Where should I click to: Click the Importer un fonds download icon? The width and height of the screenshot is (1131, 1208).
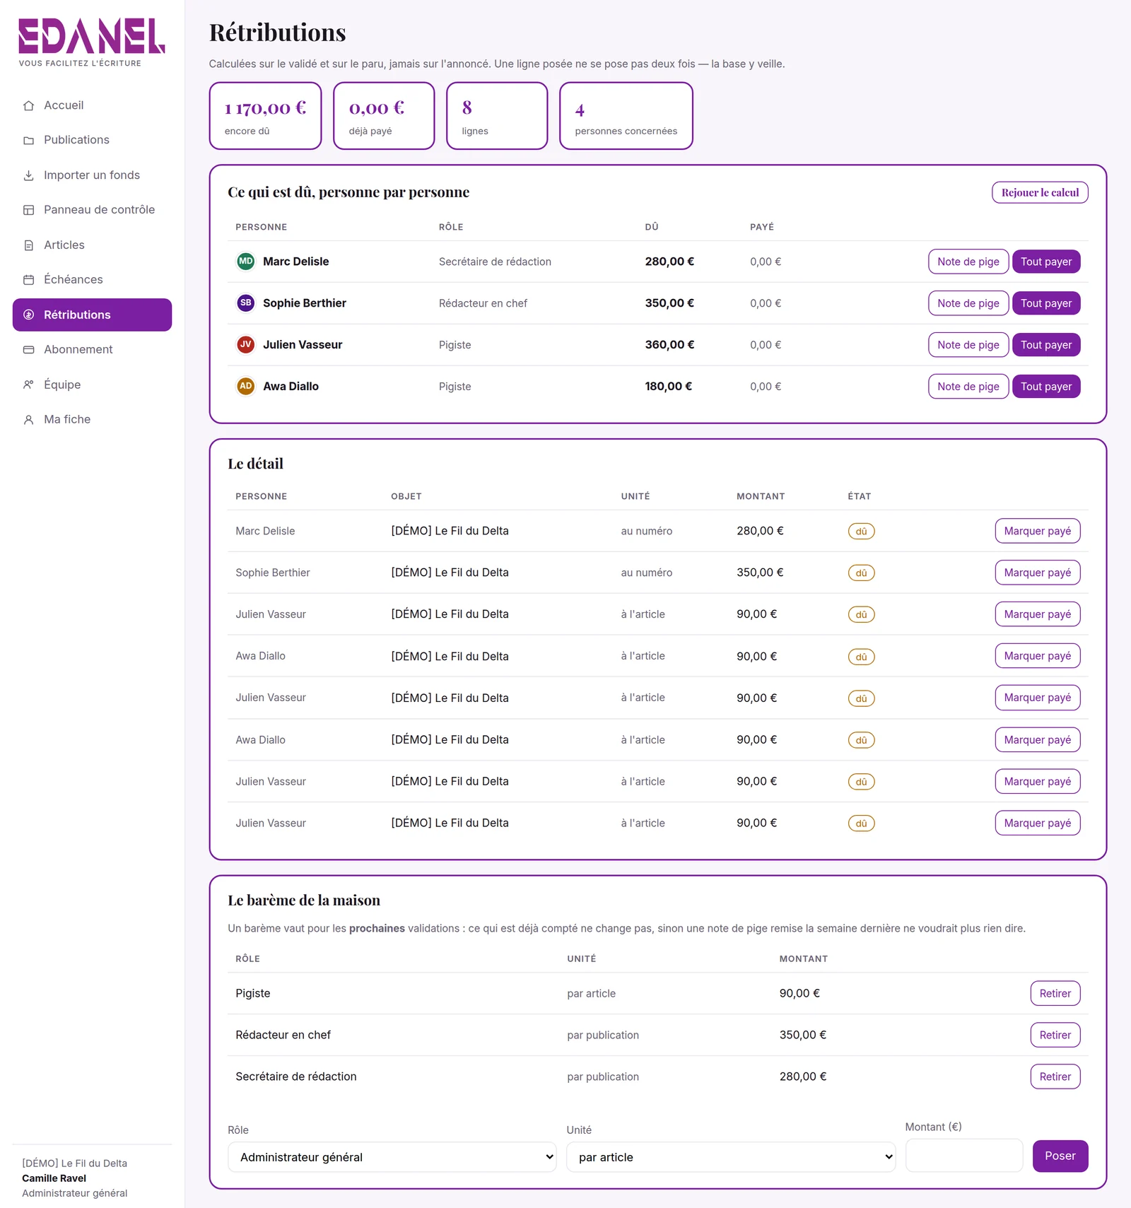[28, 175]
